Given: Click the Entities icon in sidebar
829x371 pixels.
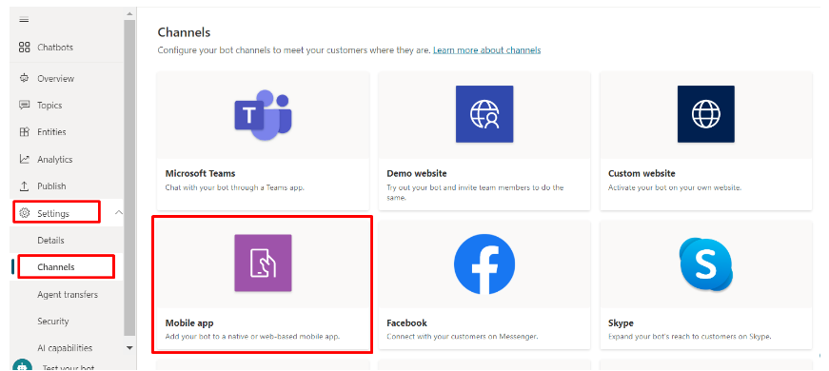Looking at the screenshot, I should 25,132.
